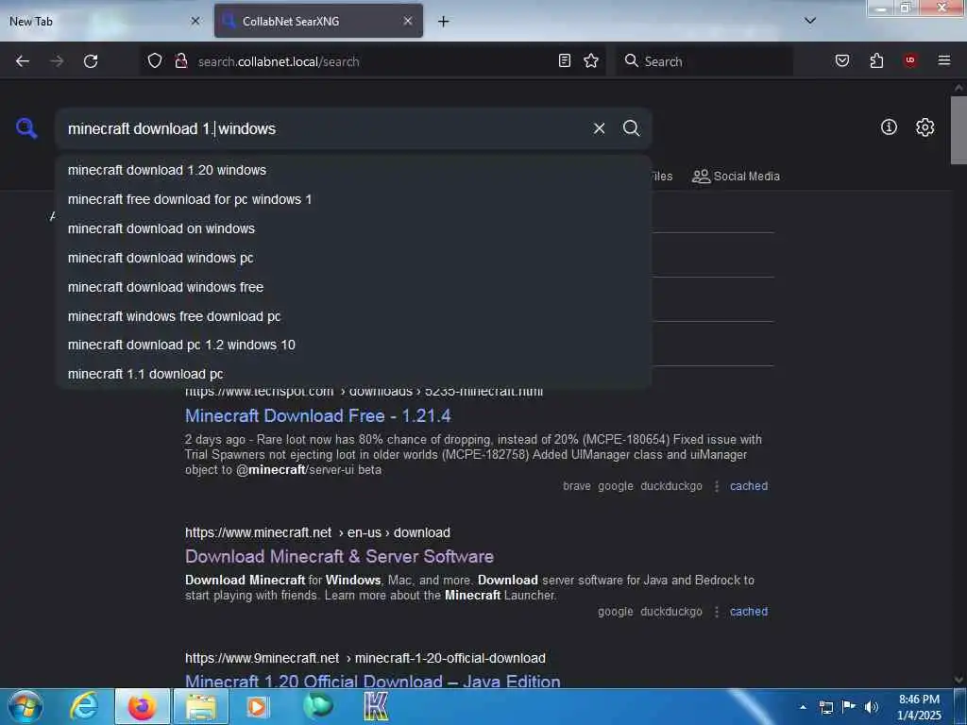Open a new tab with the plus button

click(x=443, y=22)
